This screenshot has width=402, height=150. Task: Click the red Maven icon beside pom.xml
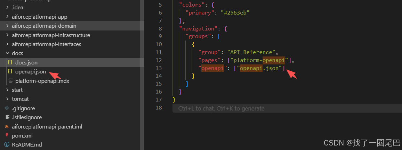point(7,135)
